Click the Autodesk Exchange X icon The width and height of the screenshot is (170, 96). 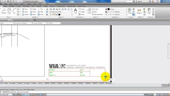click(x=150, y=1)
